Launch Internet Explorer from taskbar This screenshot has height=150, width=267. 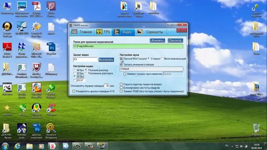[x=17, y=146]
